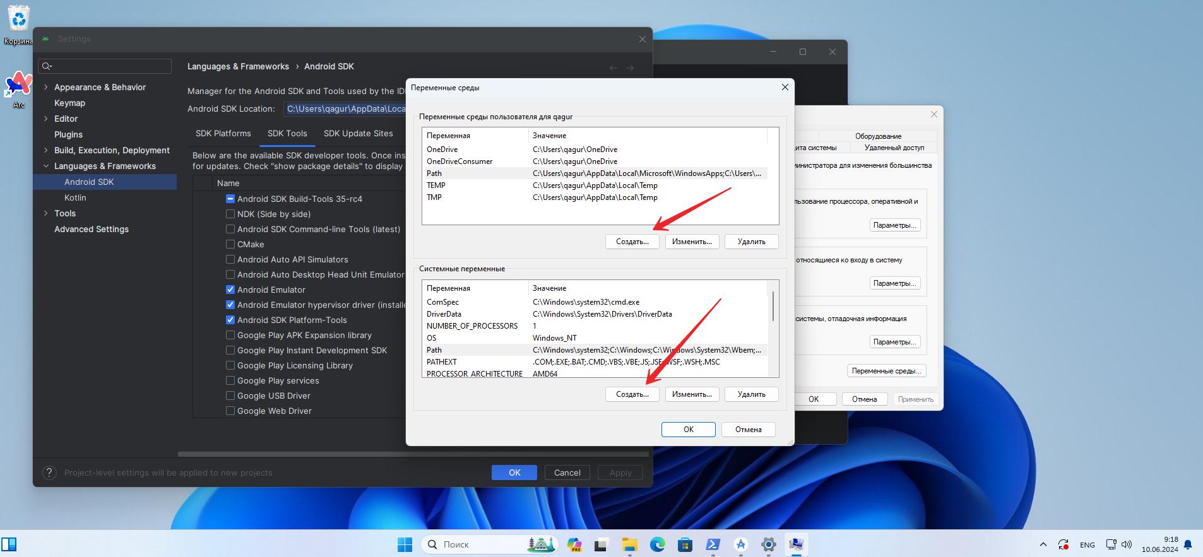Click Отмена in environment variables dialog

(x=749, y=430)
